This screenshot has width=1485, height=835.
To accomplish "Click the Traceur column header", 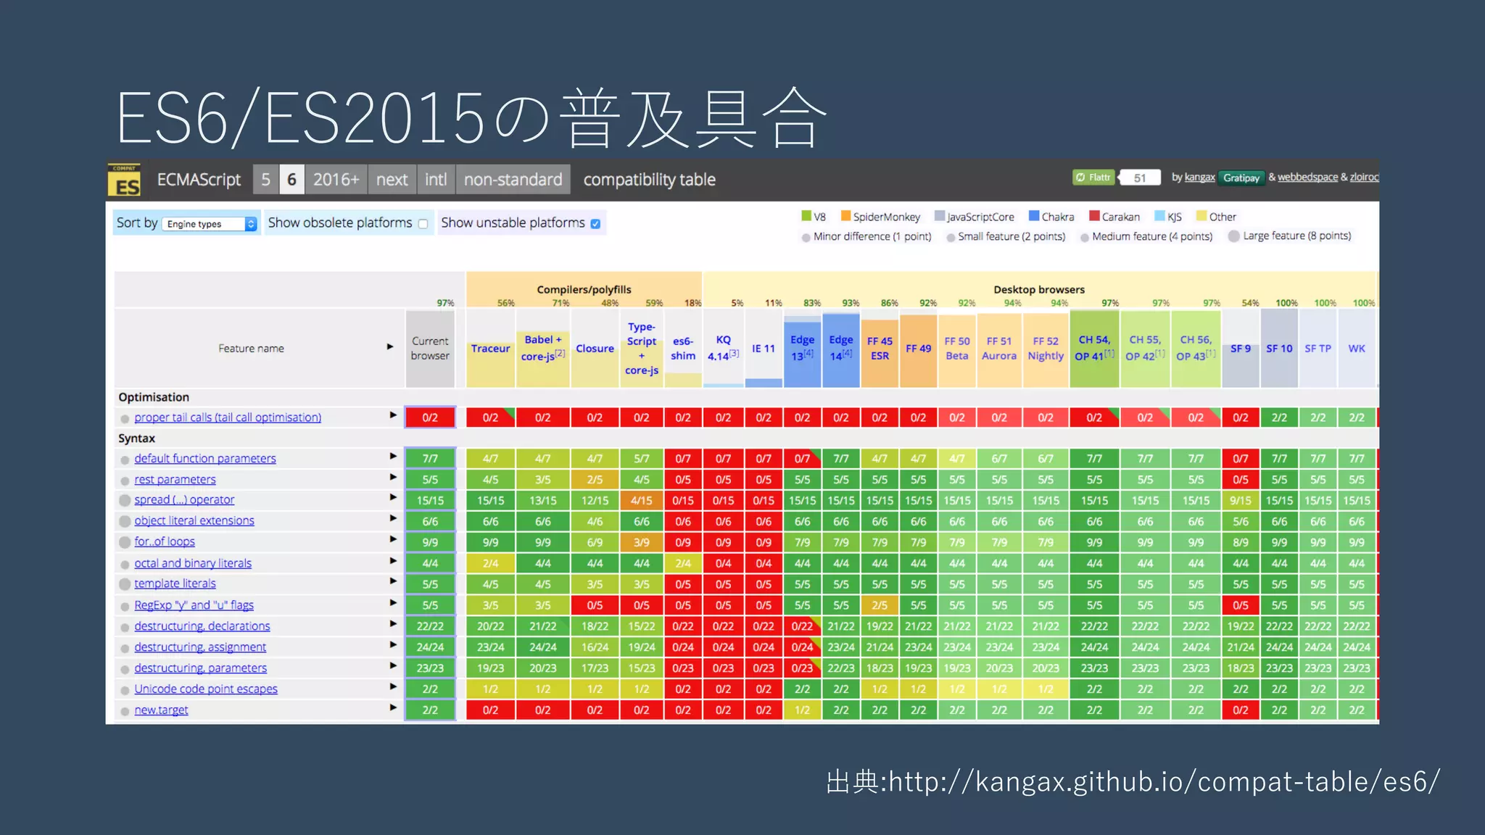I will coord(490,349).
